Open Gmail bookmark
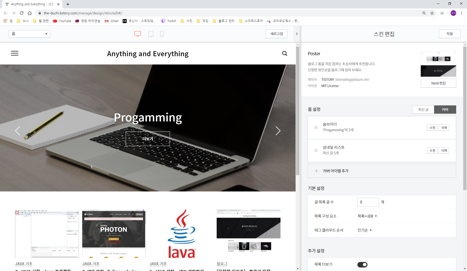This screenshot has height=271, width=467. click(112, 21)
